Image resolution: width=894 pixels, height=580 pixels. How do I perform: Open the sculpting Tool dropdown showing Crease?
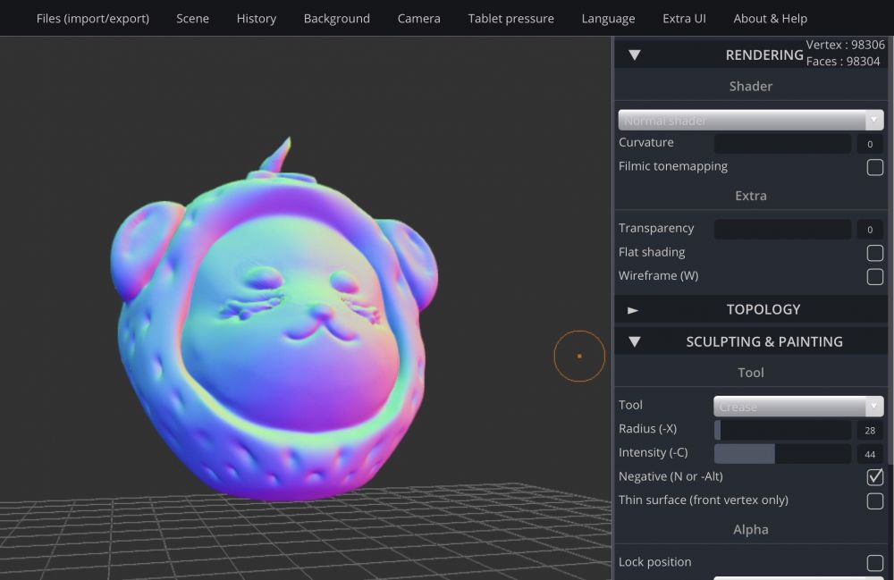pyautogui.click(x=797, y=406)
